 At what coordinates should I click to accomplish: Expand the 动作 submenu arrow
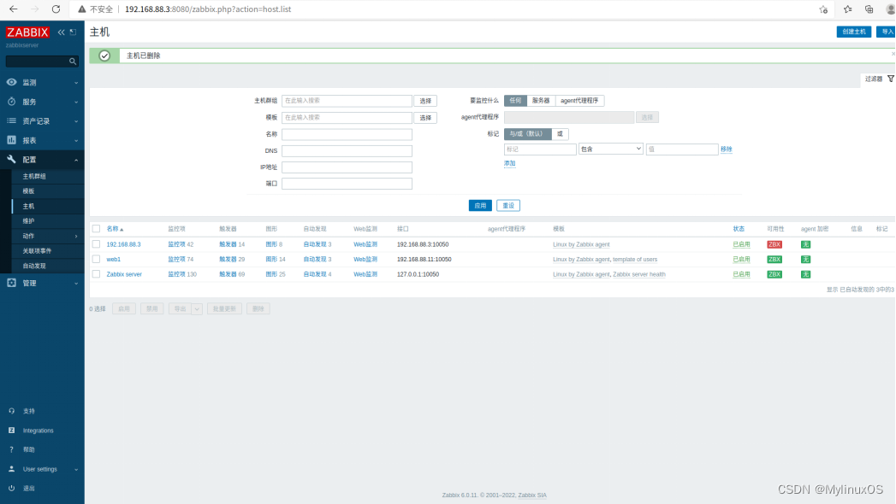tap(76, 236)
